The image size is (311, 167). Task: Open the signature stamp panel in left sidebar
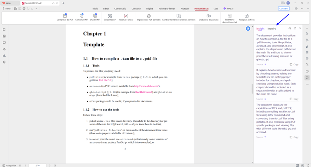(x=4, y=56)
